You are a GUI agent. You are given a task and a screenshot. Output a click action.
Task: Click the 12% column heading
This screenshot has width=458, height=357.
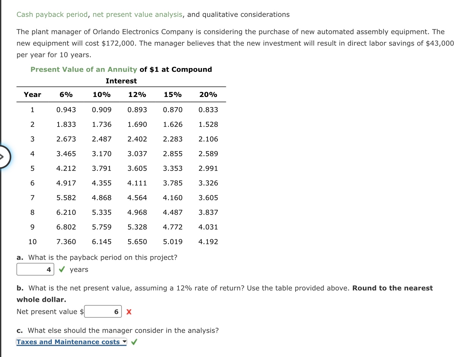pyautogui.click(x=137, y=95)
